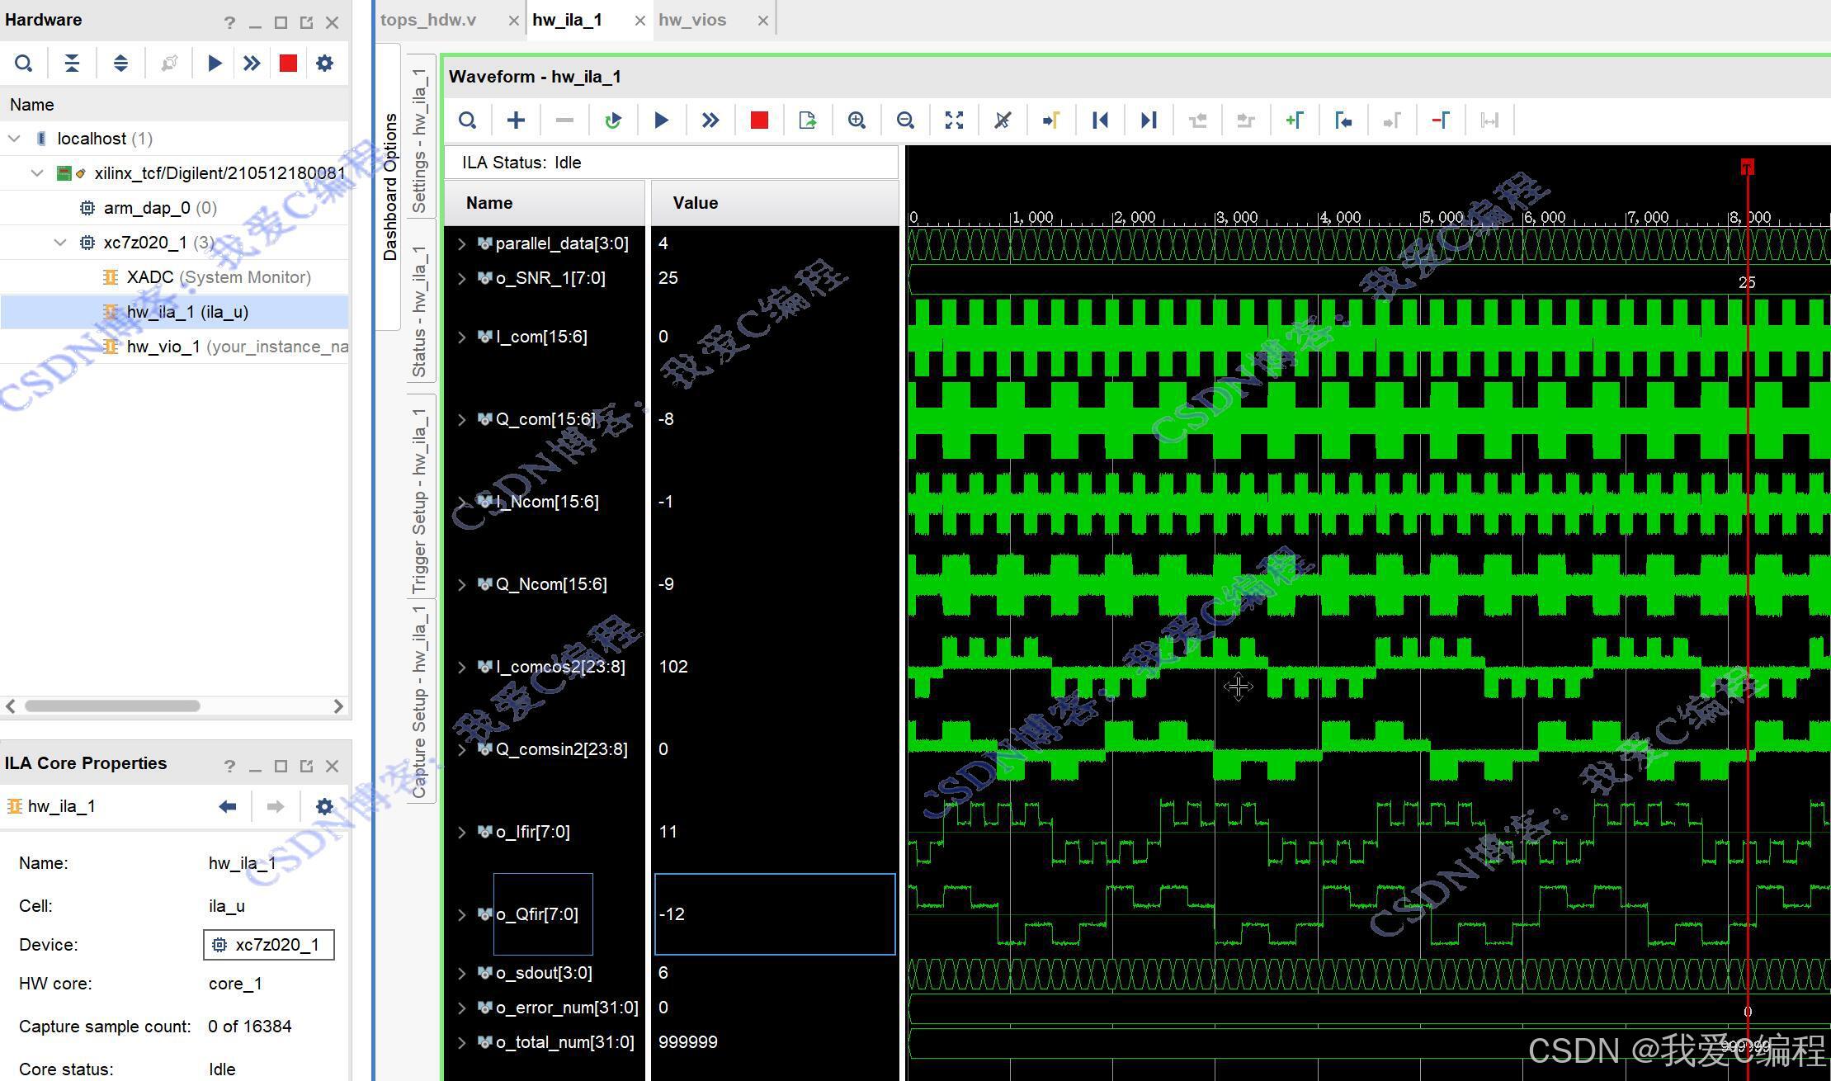Expand the parallel_data[3:0] bus
1831x1081 pixels.
pyautogui.click(x=462, y=243)
